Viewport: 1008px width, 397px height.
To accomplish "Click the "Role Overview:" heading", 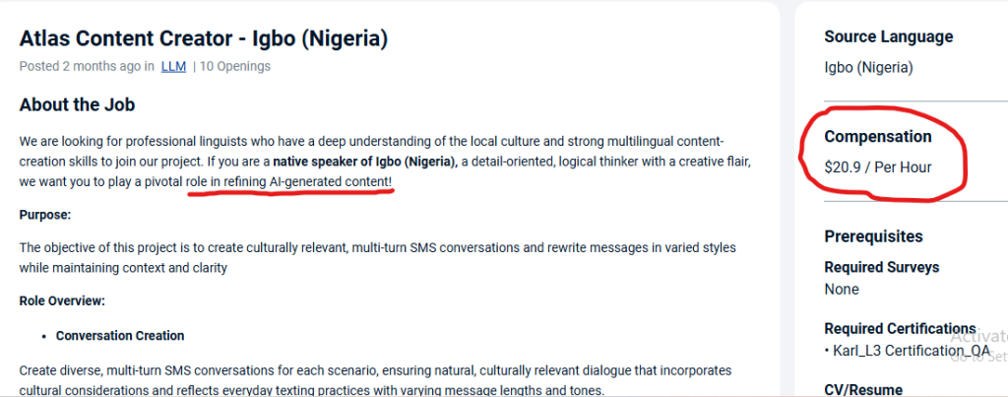I will (61, 301).
